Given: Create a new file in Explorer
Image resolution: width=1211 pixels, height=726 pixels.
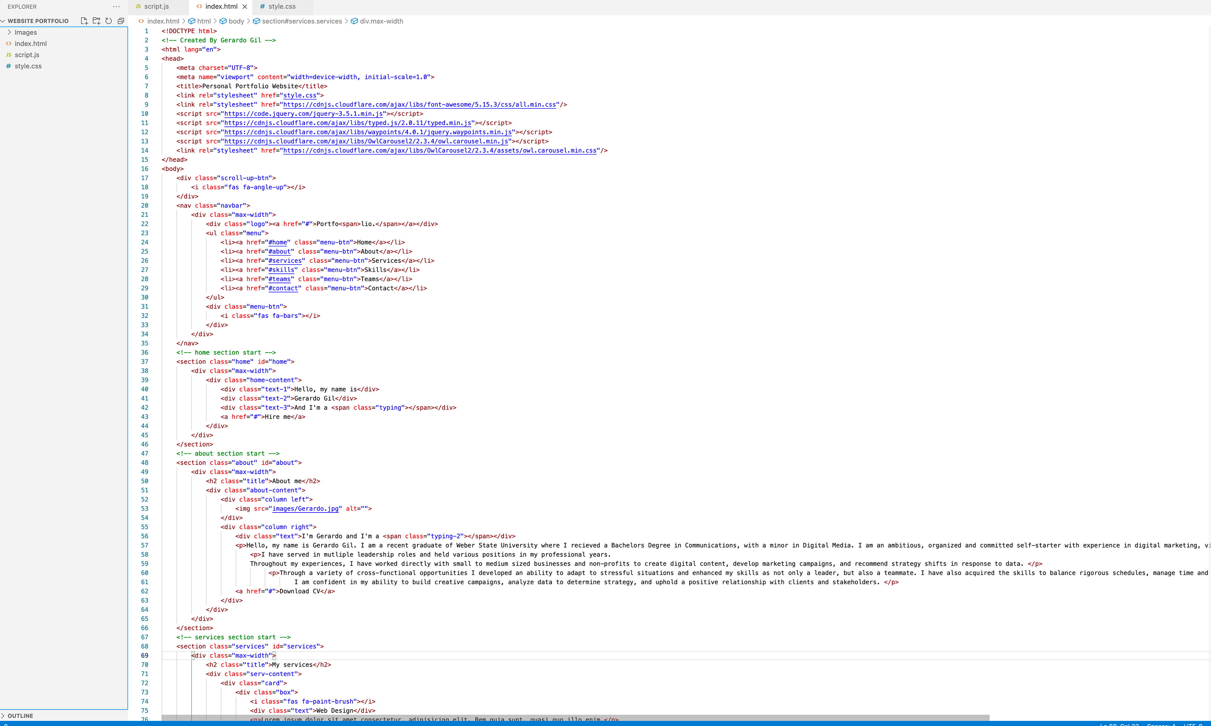Looking at the screenshot, I should click(84, 21).
